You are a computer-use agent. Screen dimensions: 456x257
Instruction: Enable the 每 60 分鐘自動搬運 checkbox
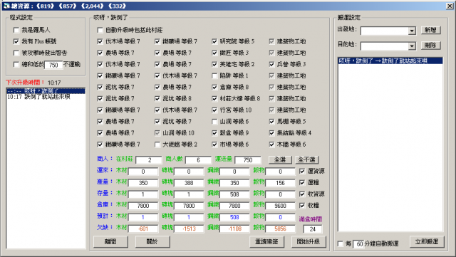tap(341, 243)
